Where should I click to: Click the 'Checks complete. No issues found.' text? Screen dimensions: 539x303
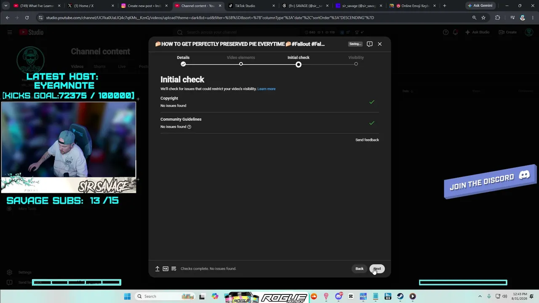(x=208, y=268)
